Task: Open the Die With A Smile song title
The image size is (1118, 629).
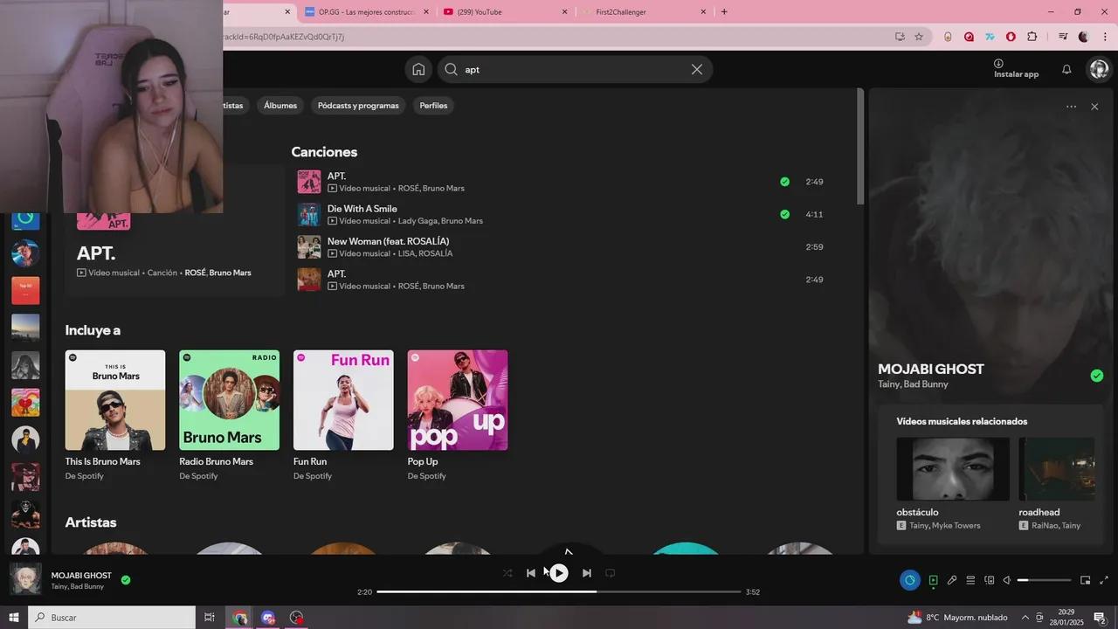Action: coord(362,209)
